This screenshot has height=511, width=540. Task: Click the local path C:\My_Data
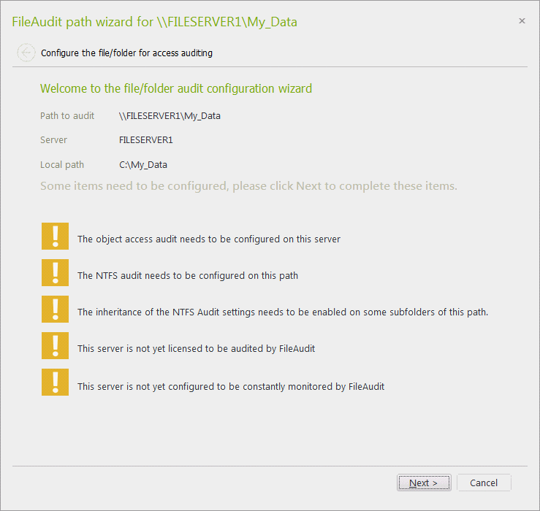click(142, 164)
